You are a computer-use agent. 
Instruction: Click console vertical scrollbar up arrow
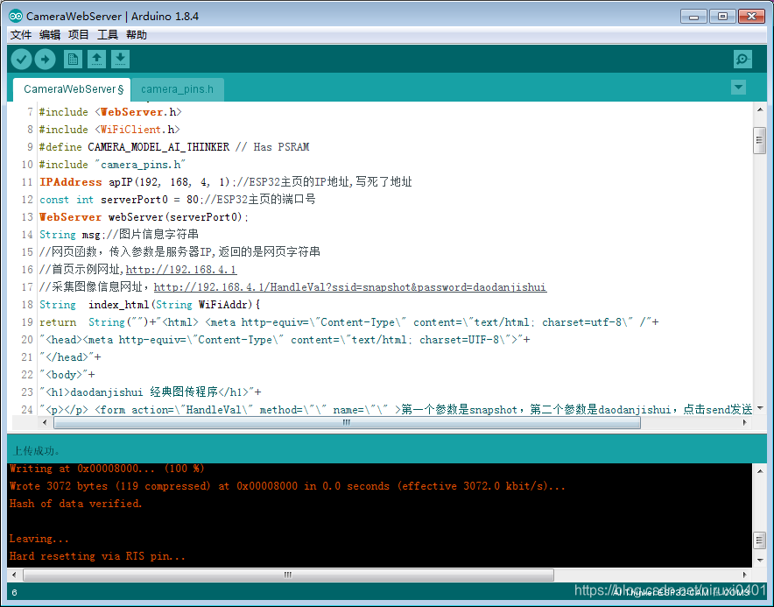point(760,471)
